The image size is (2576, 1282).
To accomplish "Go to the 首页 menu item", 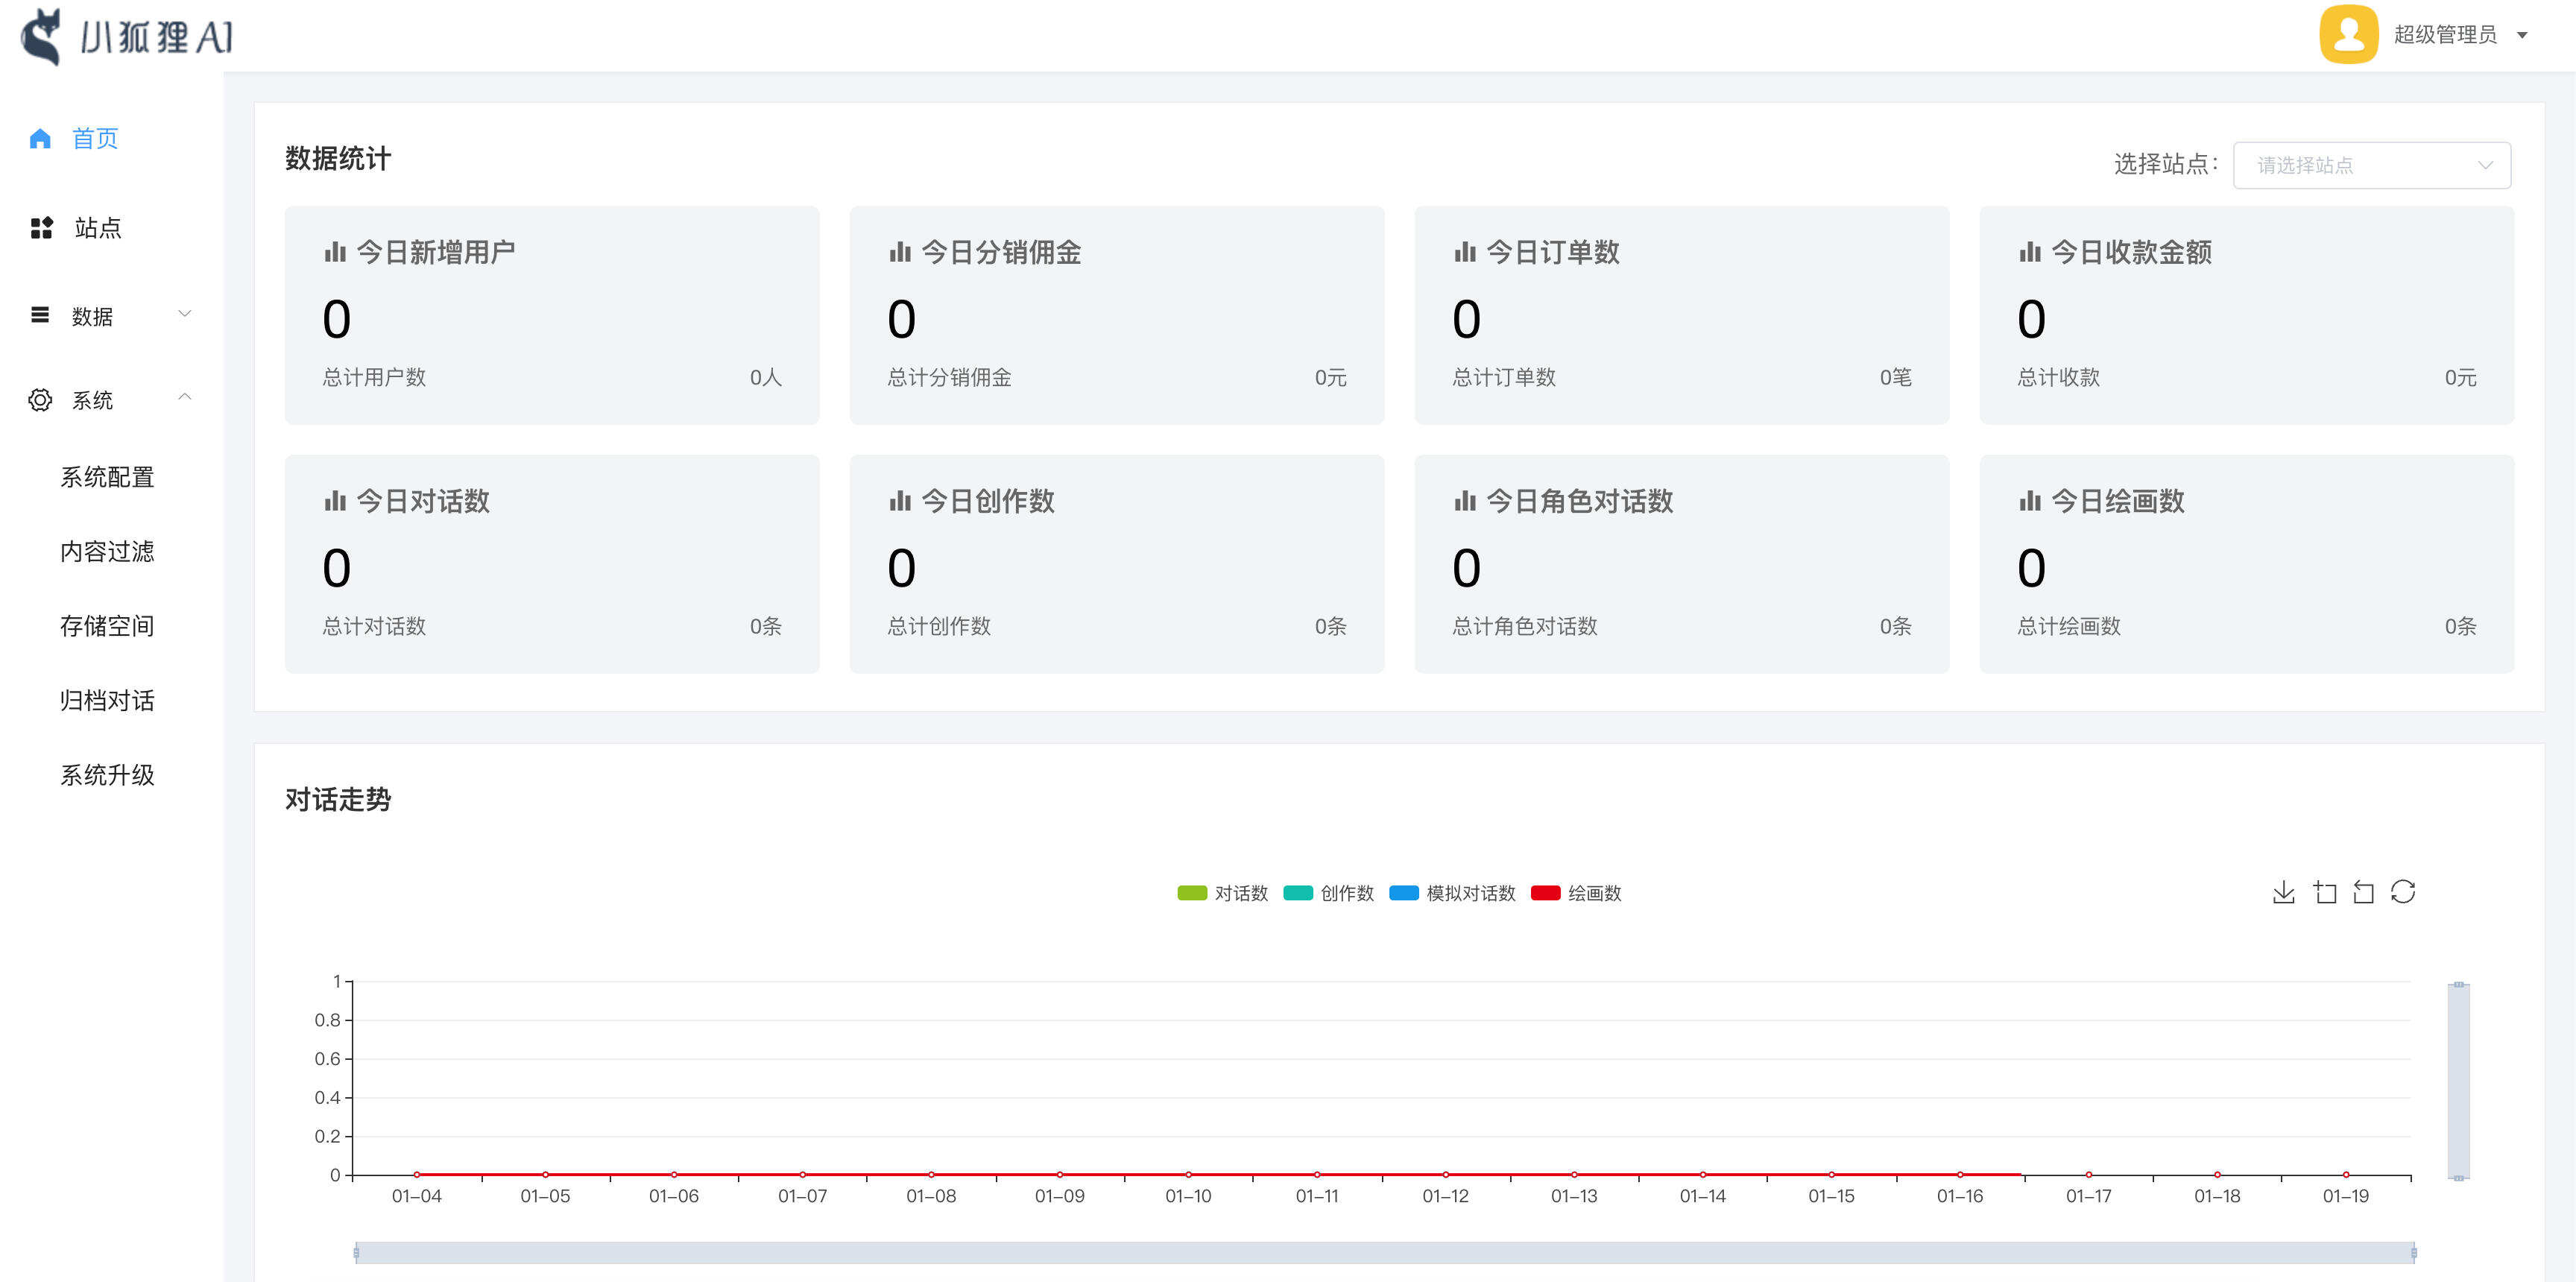I will pos(95,138).
